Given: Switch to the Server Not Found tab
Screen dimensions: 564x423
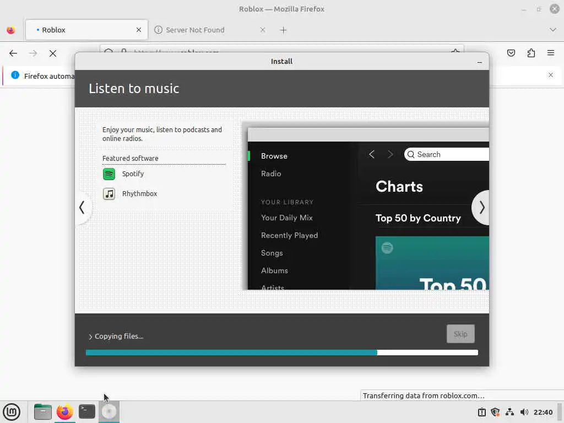Looking at the screenshot, I should 210,30.
